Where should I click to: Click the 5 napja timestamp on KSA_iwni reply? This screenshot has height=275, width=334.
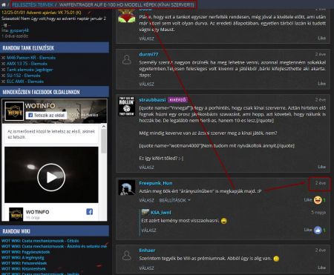click(x=318, y=213)
